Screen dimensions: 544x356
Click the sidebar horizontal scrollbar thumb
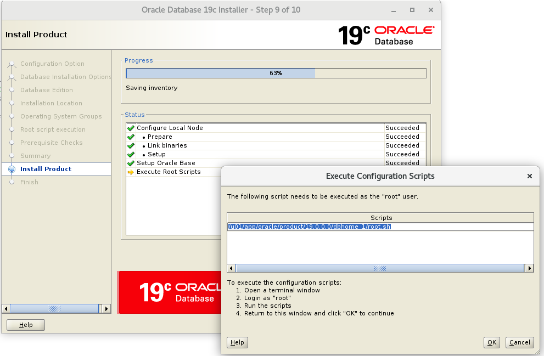click(54, 308)
